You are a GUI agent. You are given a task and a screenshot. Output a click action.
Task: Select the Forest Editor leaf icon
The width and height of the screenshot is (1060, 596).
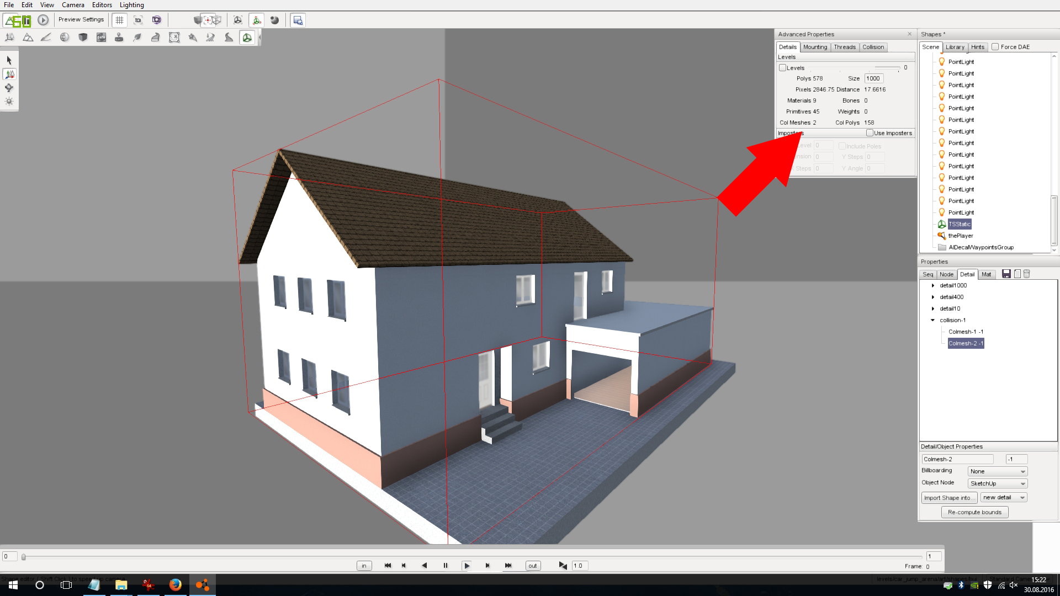point(137,38)
